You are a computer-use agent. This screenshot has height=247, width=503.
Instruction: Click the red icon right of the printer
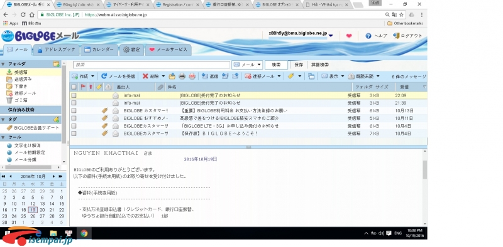click(x=192, y=76)
